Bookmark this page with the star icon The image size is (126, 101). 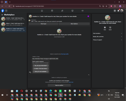tap(106, 6)
